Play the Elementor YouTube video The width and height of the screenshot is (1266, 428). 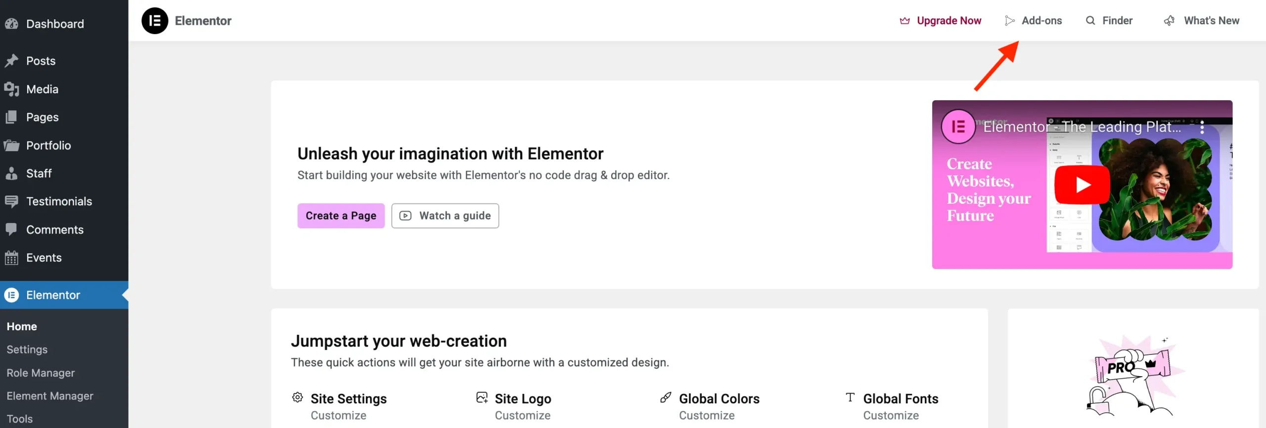[1082, 185]
